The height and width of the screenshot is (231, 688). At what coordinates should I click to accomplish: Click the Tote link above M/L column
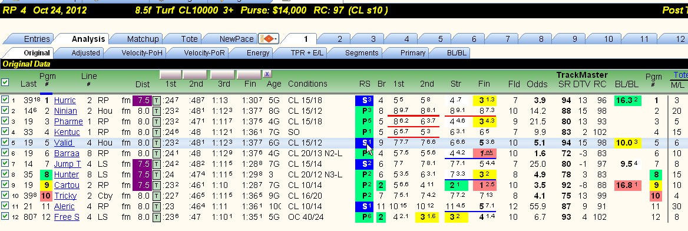click(680, 75)
